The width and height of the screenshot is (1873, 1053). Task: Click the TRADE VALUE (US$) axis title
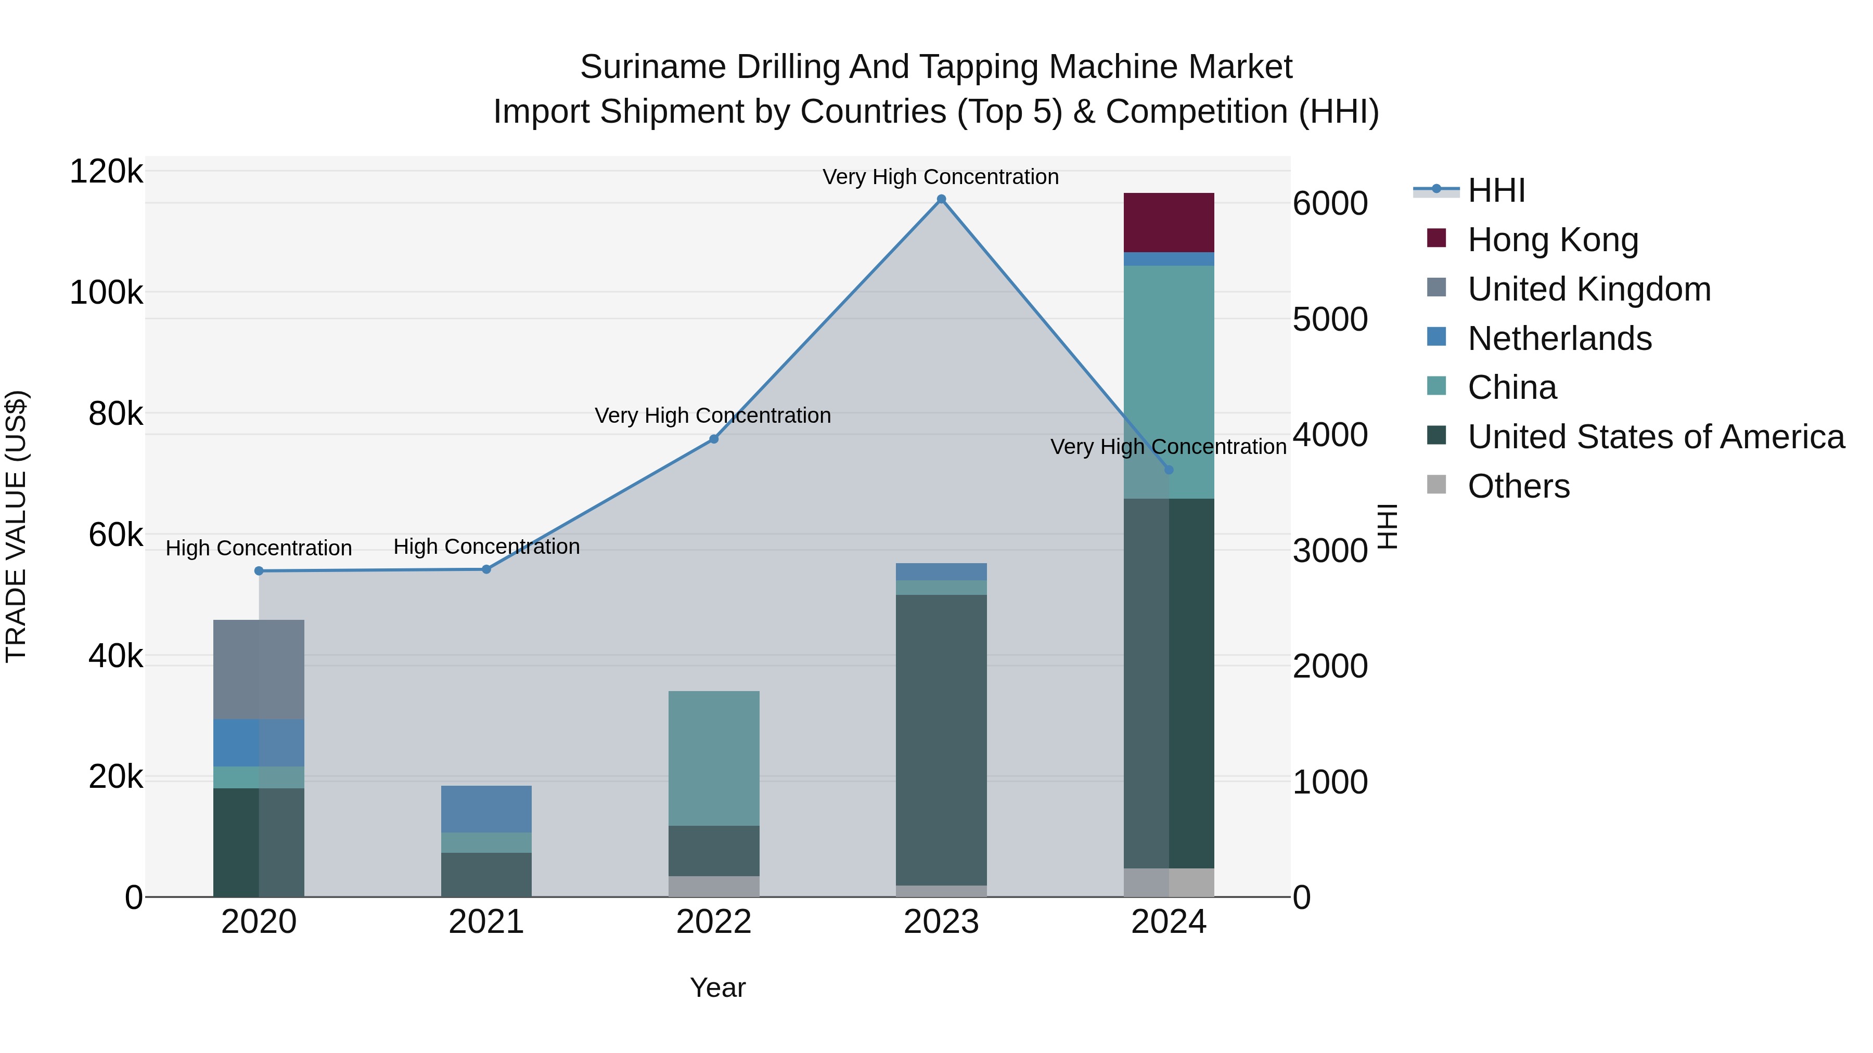16,526
